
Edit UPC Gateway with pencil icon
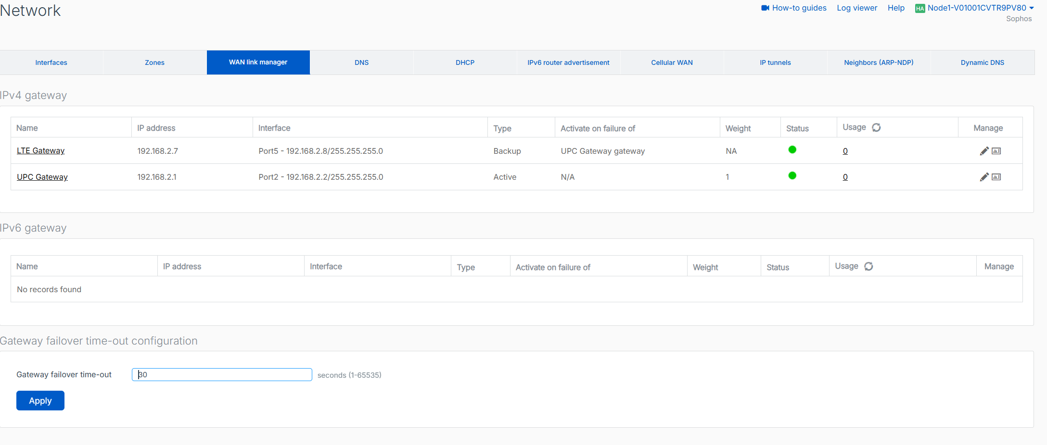click(984, 177)
